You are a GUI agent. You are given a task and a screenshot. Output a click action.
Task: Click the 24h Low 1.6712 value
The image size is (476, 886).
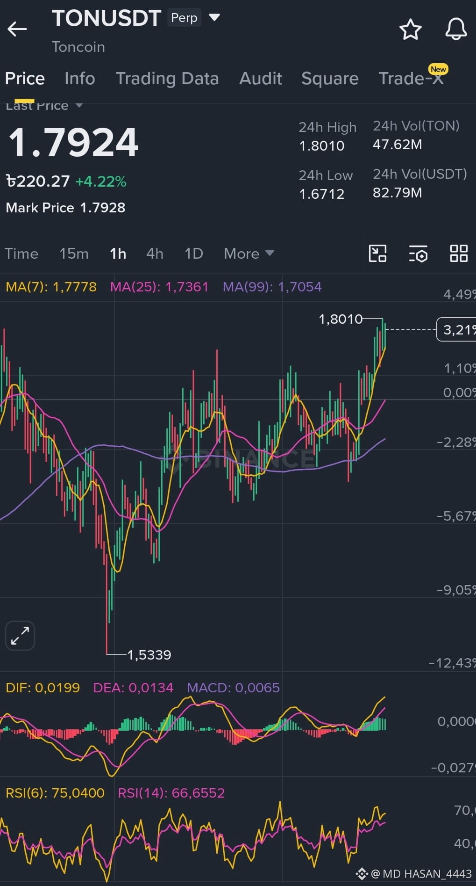tap(322, 194)
